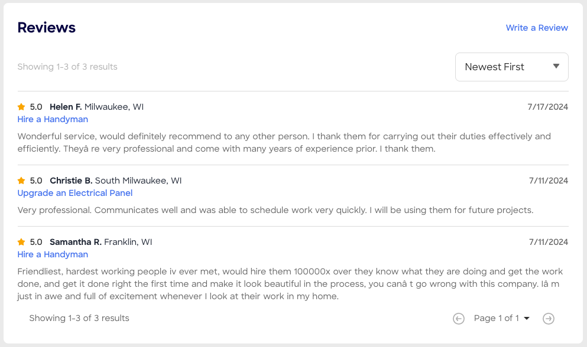Click Samantha R.'s long review paragraph
The image size is (587, 347).
click(x=290, y=284)
